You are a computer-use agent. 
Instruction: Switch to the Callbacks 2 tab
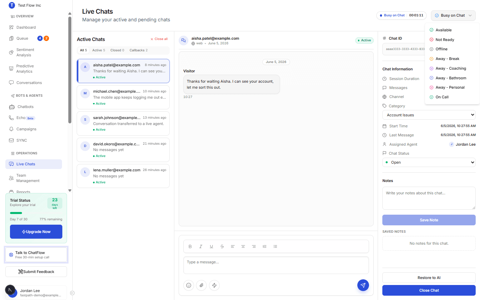point(139,50)
